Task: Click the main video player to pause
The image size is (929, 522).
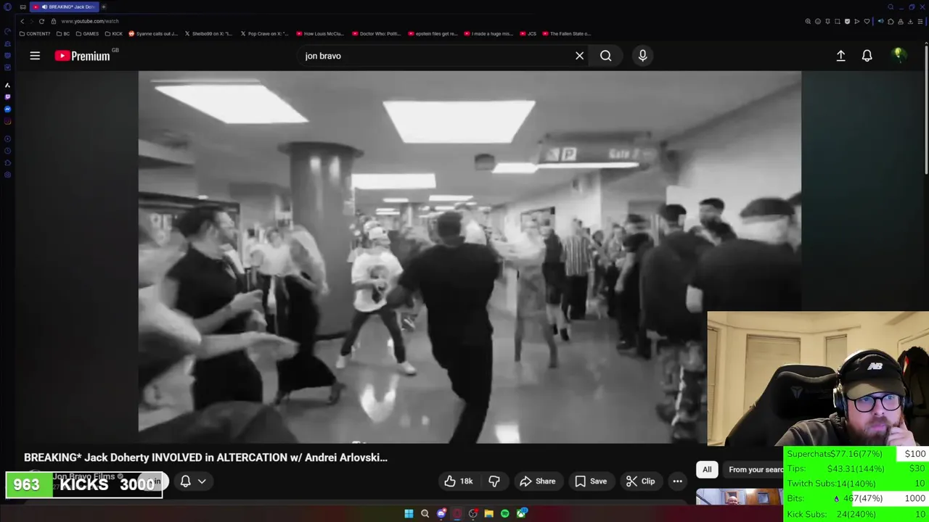Action: tap(470, 257)
